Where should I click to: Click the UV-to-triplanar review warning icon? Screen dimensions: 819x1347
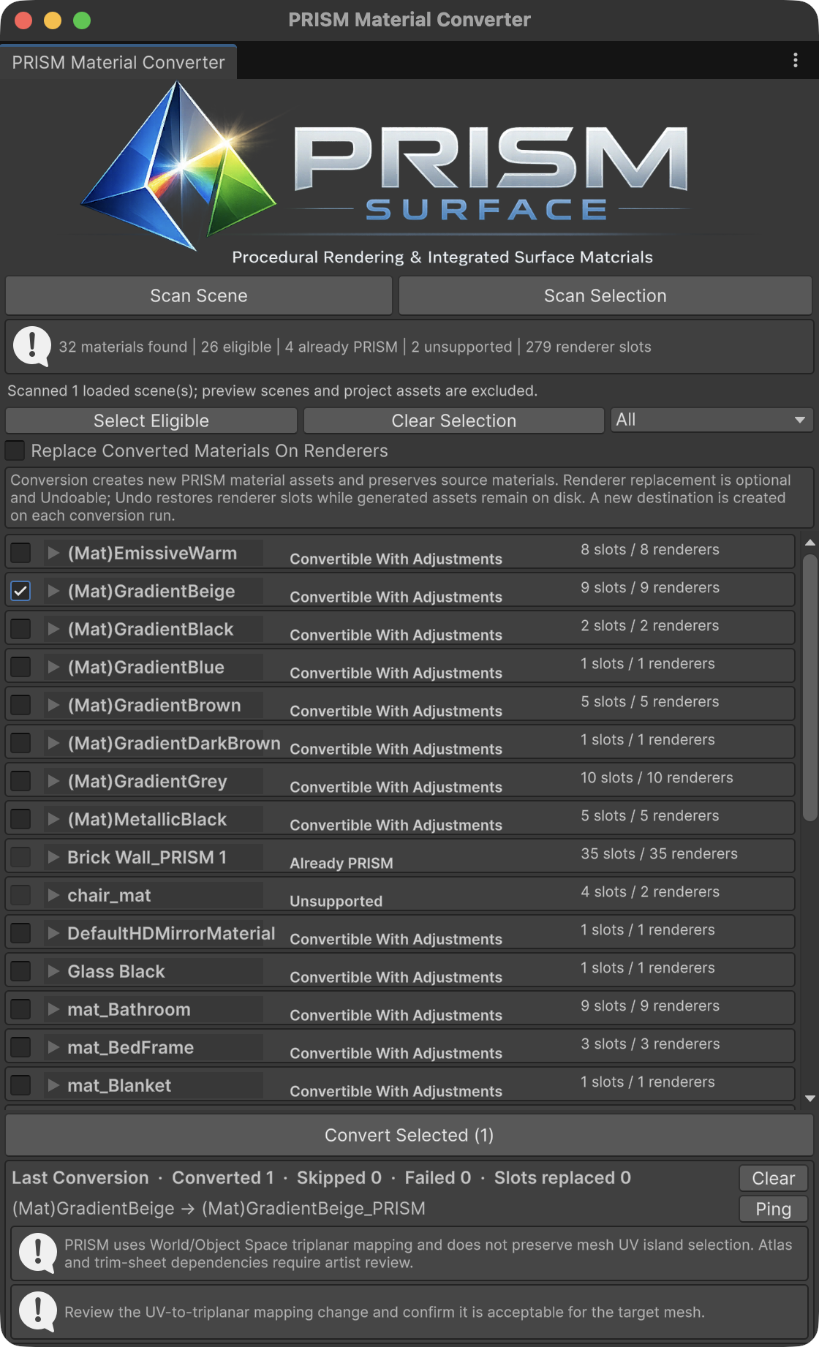(x=37, y=1312)
